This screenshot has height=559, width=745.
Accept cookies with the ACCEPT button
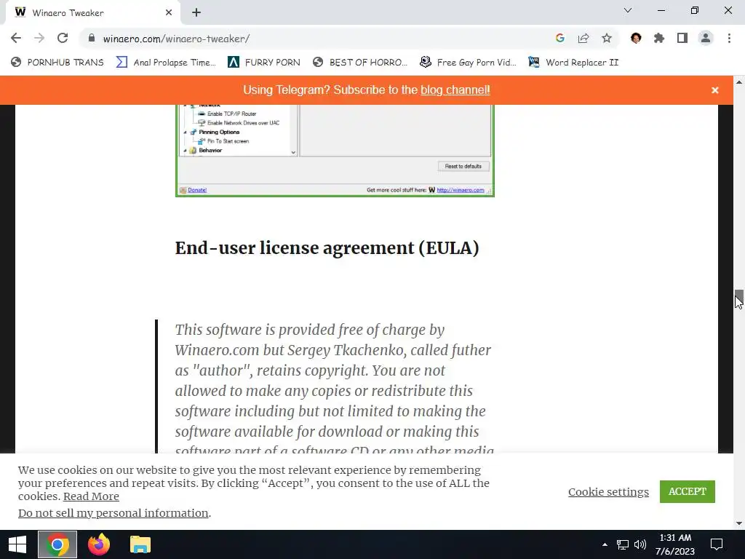click(687, 491)
